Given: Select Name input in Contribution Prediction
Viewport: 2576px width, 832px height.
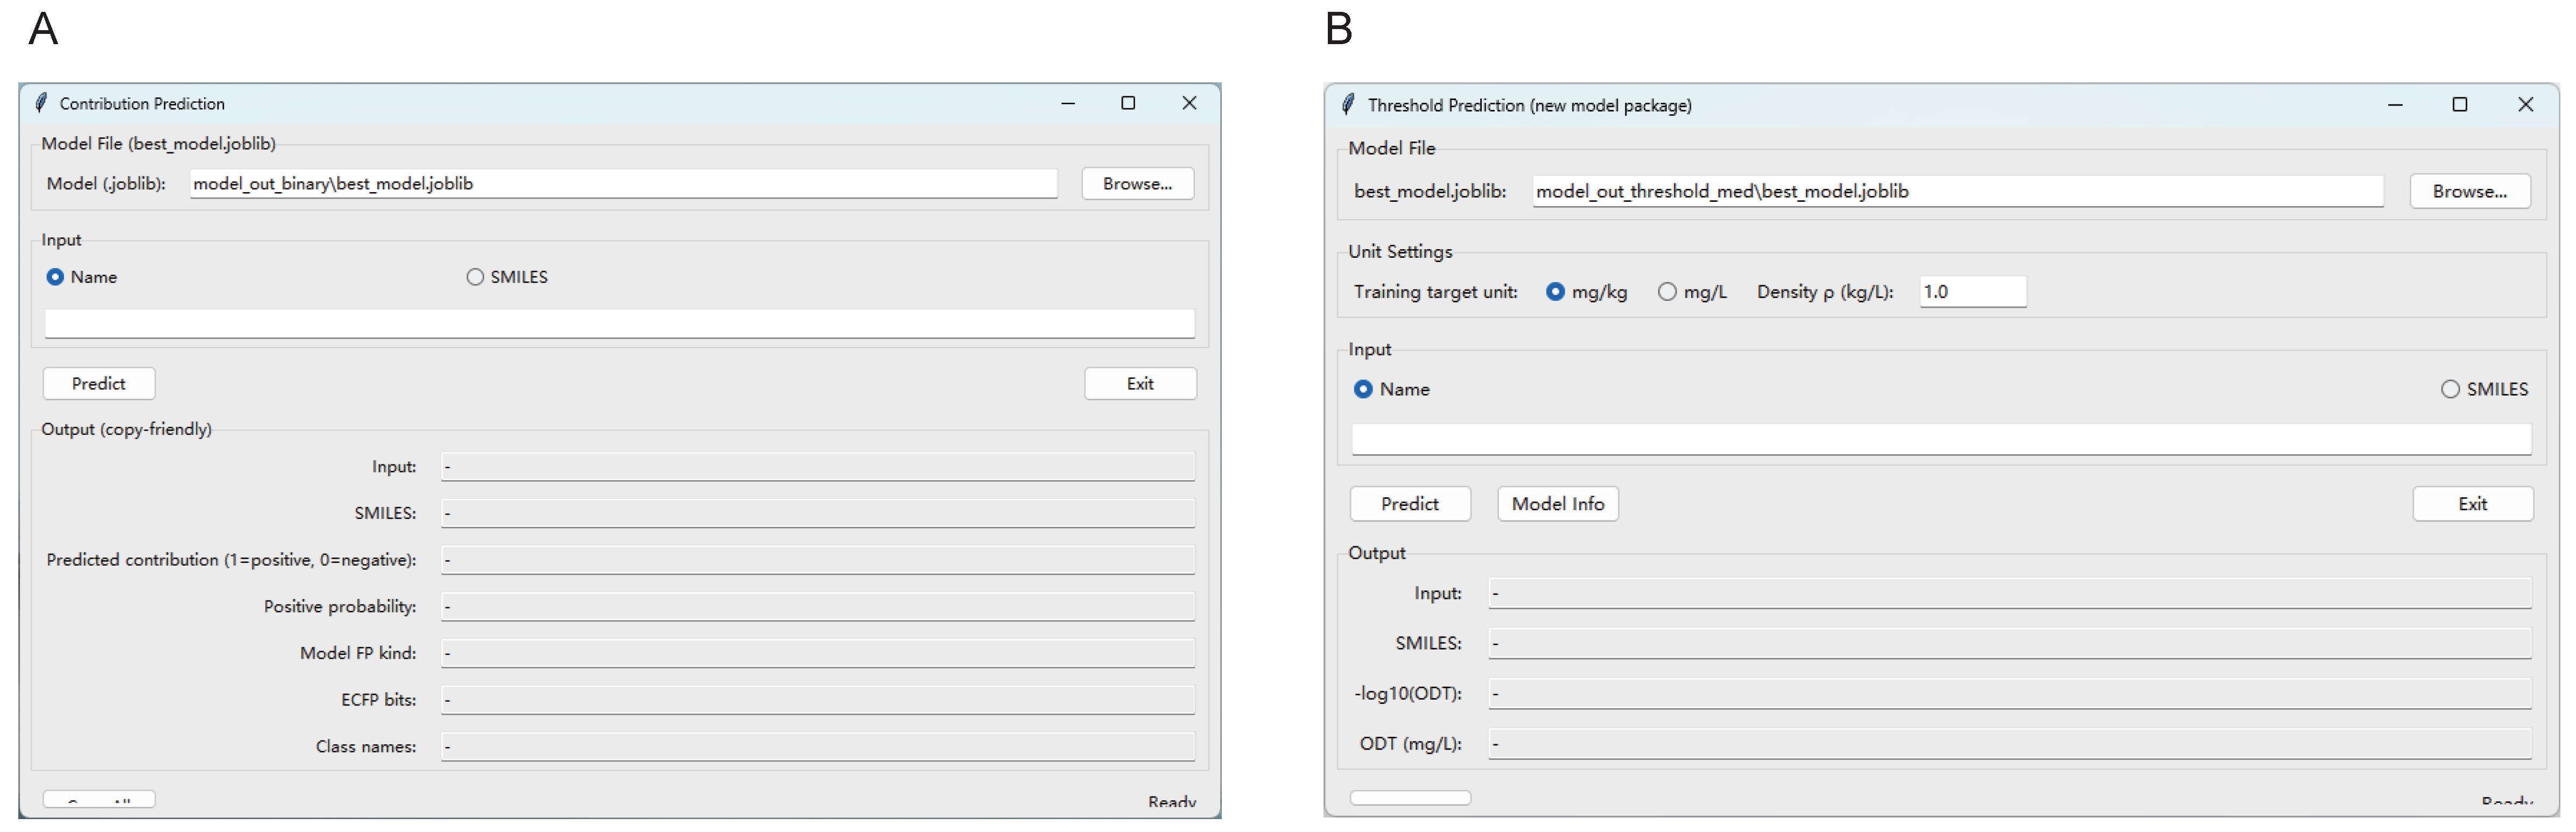Looking at the screenshot, I should (x=56, y=277).
